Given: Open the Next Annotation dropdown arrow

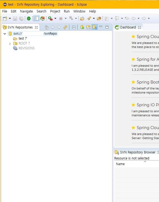Looking at the screenshot, I should (112, 18).
